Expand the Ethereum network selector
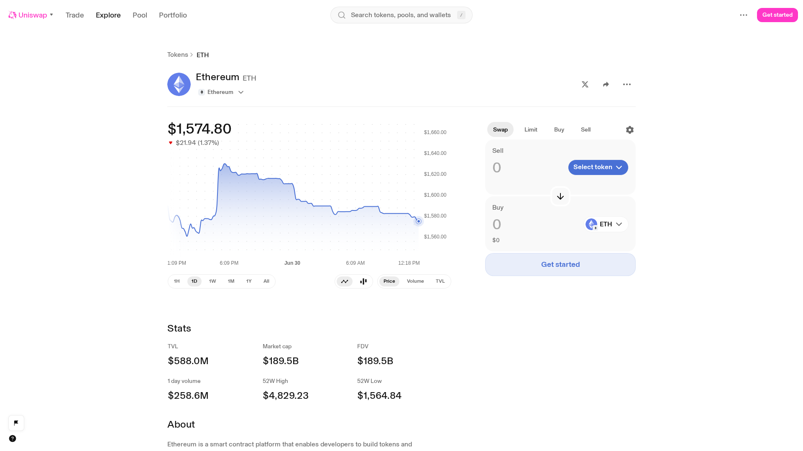Image resolution: width=803 pixels, height=451 pixels. click(221, 92)
